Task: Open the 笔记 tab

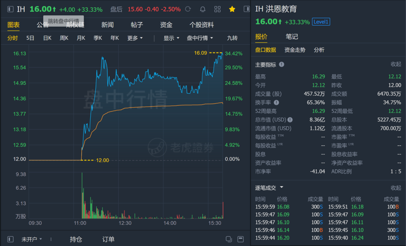Action: (291, 37)
